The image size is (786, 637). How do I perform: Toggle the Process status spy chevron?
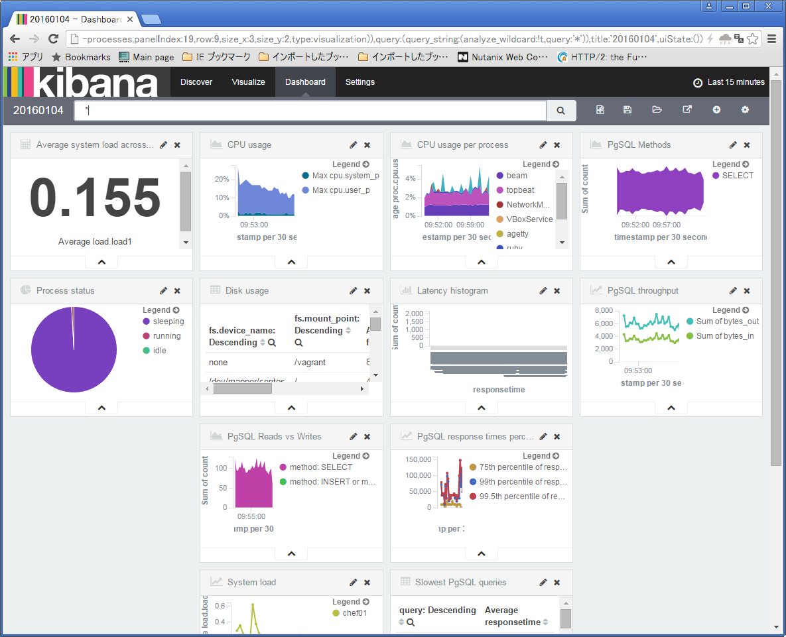[x=101, y=408]
